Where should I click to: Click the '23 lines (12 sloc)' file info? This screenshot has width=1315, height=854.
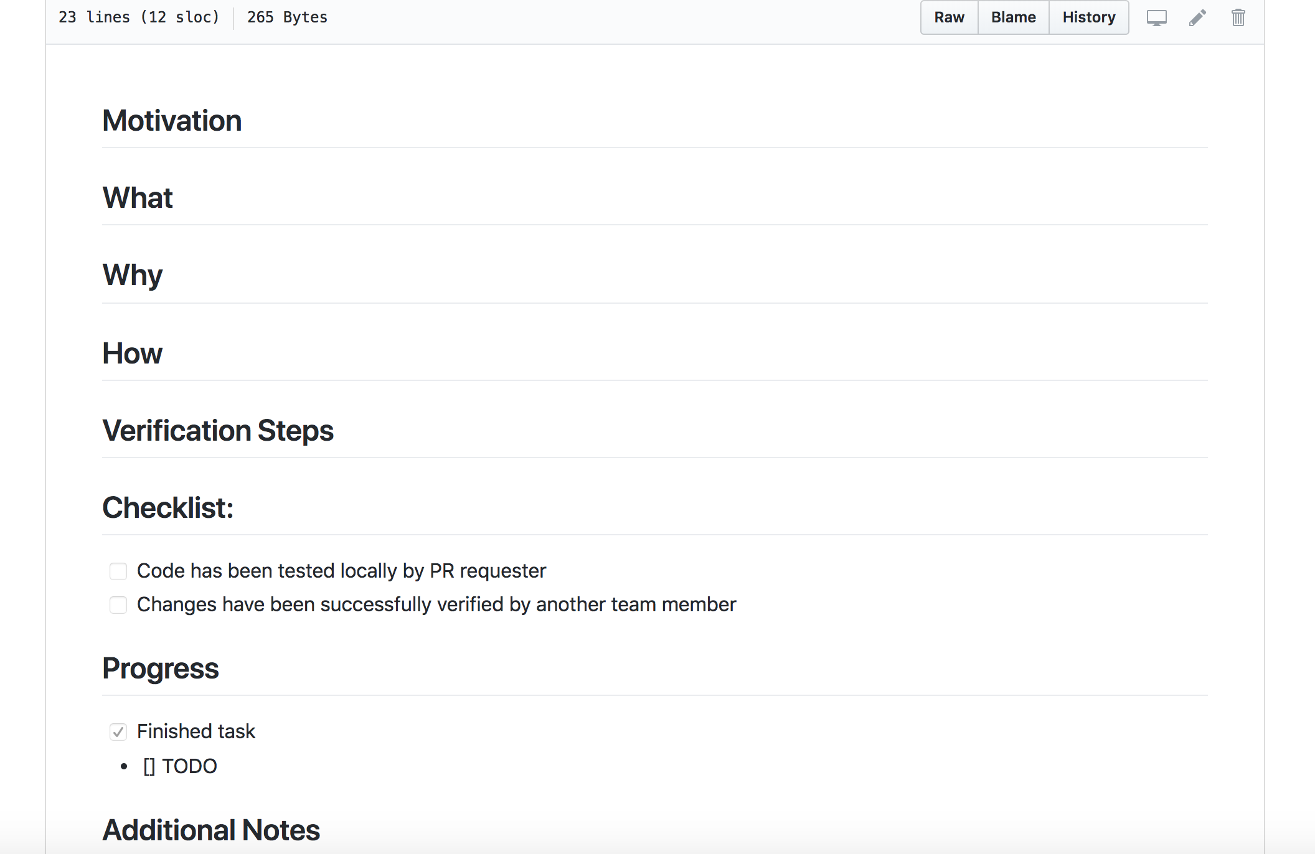tap(139, 17)
